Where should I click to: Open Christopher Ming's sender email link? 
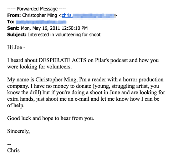(89, 15)
